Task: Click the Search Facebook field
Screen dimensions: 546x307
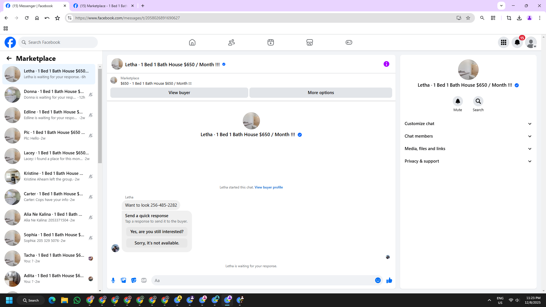Action: pyautogui.click(x=58, y=42)
